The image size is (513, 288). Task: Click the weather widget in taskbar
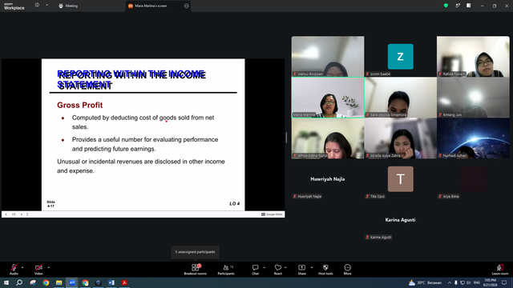click(x=426, y=282)
